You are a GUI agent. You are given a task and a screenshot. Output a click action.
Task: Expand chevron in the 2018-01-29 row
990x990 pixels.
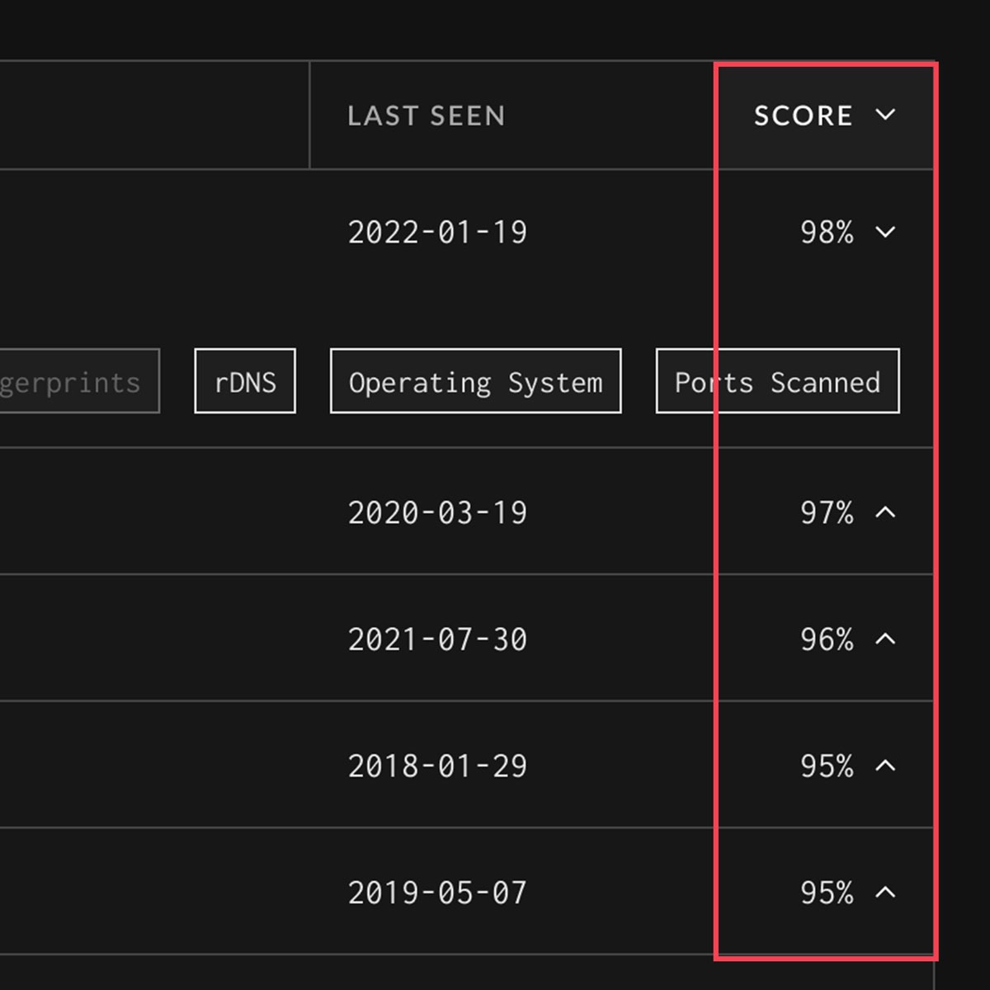(x=885, y=766)
